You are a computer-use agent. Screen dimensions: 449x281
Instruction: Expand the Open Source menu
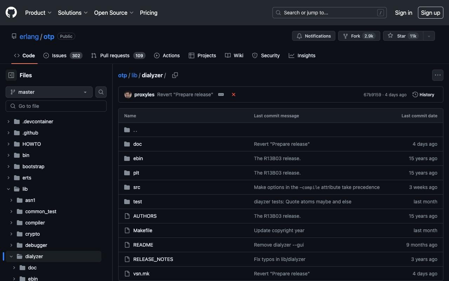114,13
